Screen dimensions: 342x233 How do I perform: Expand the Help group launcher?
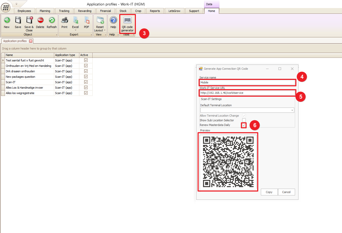pos(118,35)
